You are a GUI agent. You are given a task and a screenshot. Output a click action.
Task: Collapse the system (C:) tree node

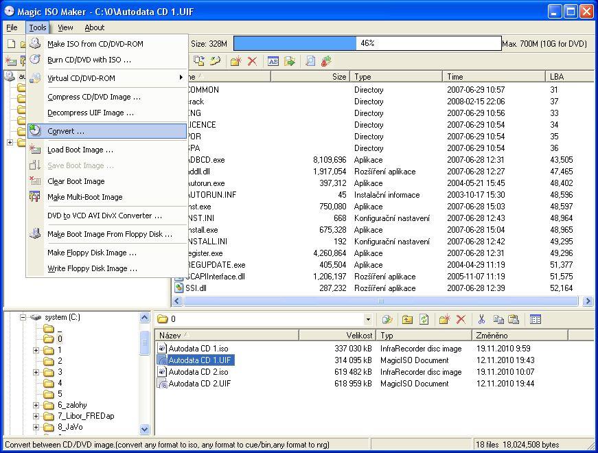pos(23,317)
